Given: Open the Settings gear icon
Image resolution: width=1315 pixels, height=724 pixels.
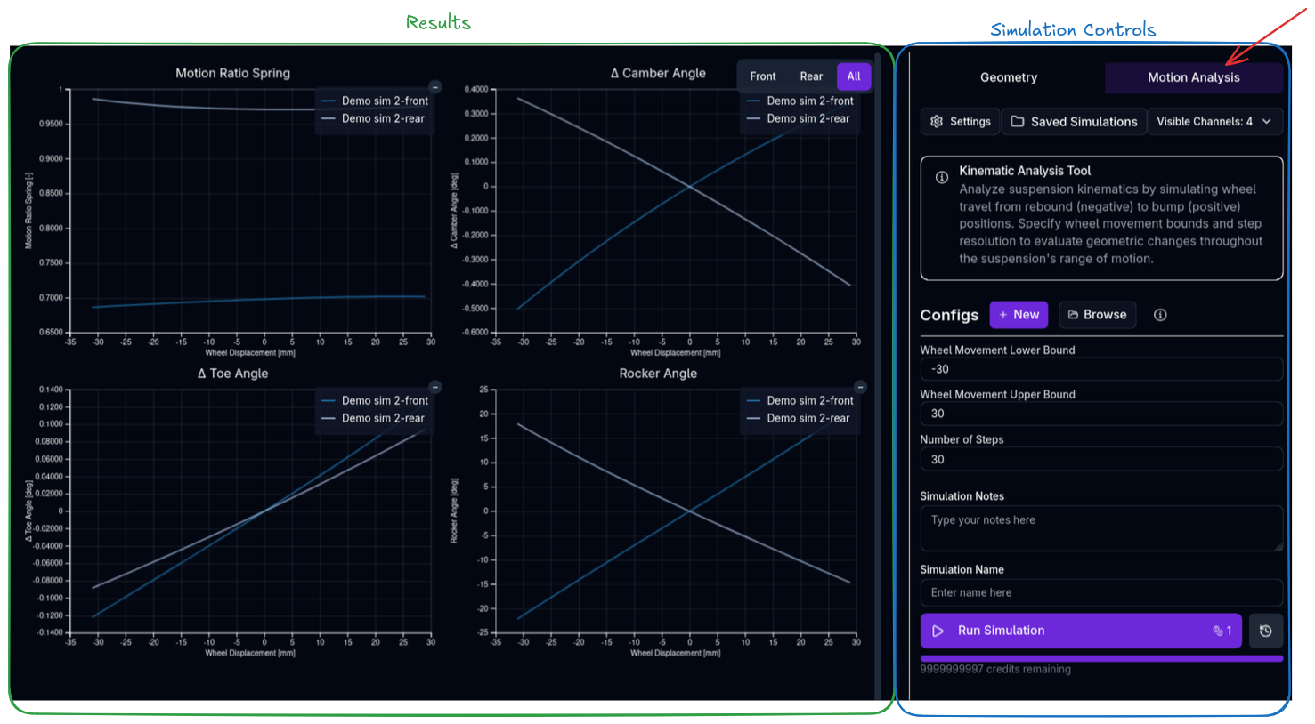Looking at the screenshot, I should click(x=937, y=122).
